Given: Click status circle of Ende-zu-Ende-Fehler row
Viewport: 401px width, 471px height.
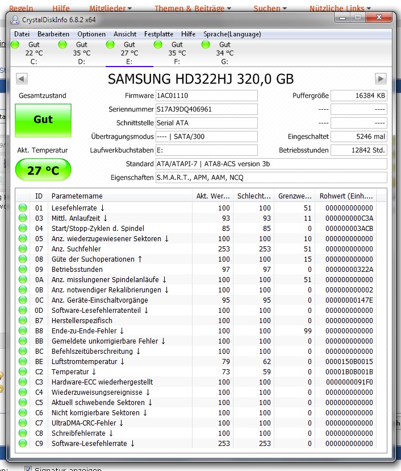Looking at the screenshot, I should [x=23, y=330].
